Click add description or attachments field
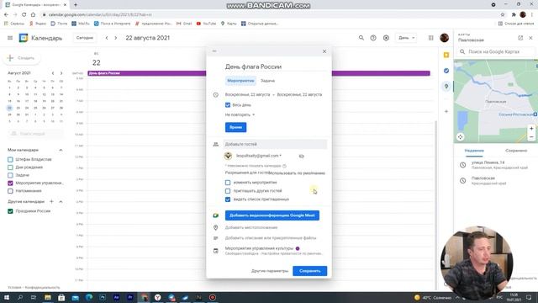 (271, 237)
